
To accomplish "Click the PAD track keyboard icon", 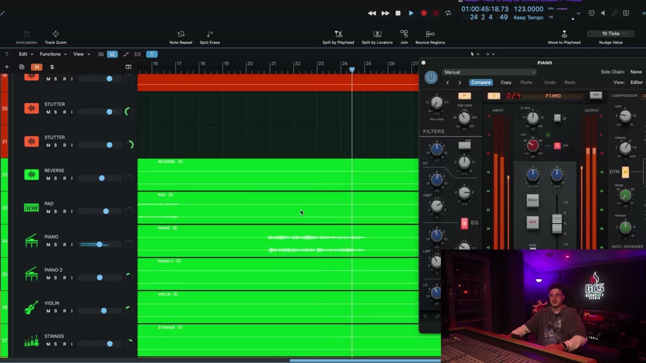I will 31,207.
